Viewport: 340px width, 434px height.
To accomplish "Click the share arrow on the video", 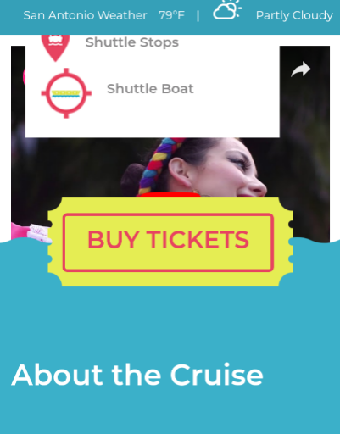I will (301, 70).
